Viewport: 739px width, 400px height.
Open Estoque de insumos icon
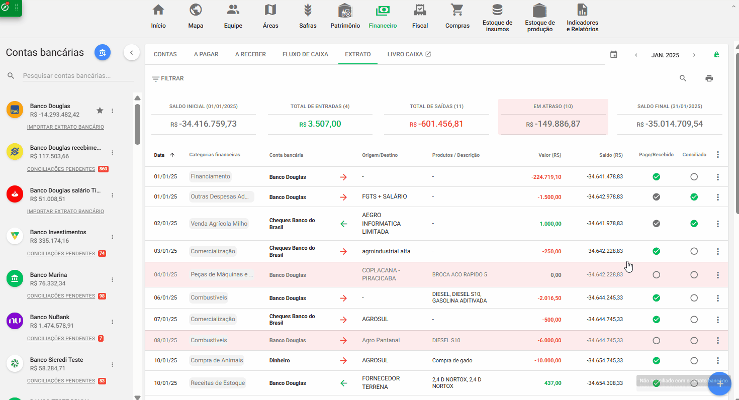click(497, 11)
